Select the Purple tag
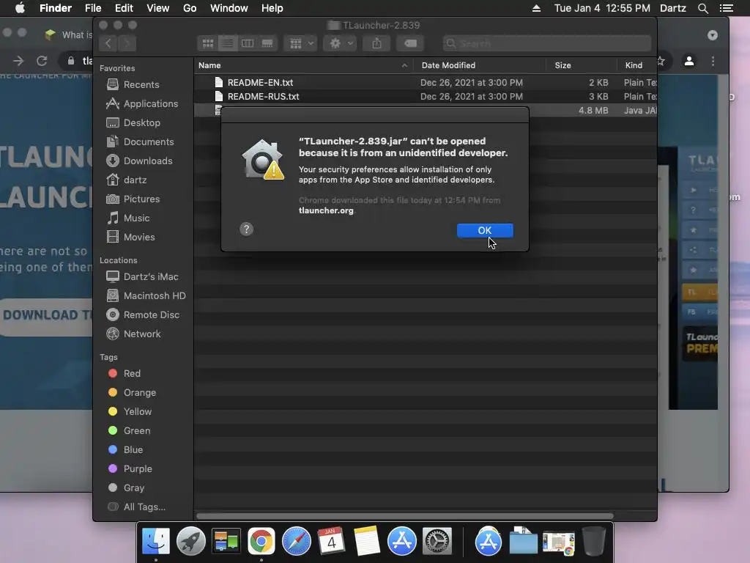750x563 pixels. pyautogui.click(x=137, y=469)
